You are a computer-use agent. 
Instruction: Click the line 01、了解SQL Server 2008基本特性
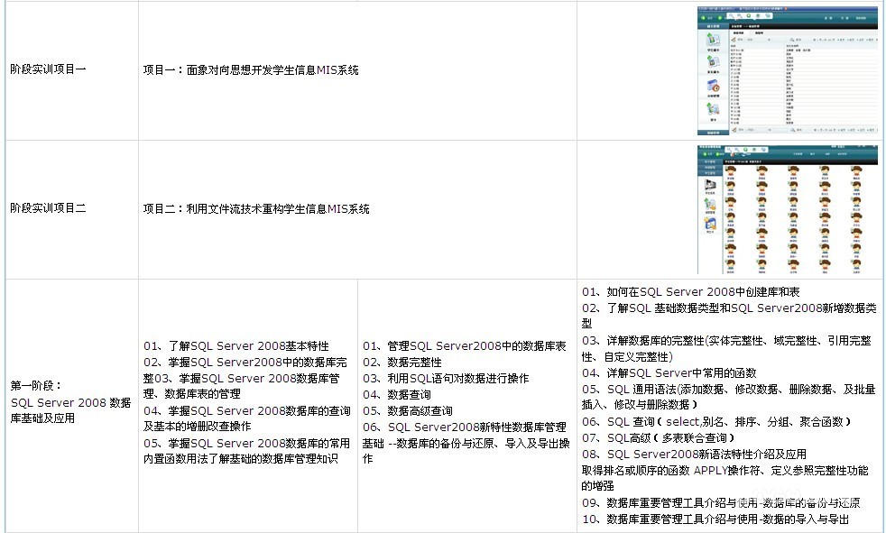[x=236, y=345]
